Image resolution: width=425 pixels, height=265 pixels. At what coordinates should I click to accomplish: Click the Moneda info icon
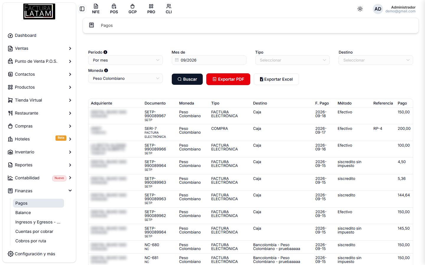[106, 70]
